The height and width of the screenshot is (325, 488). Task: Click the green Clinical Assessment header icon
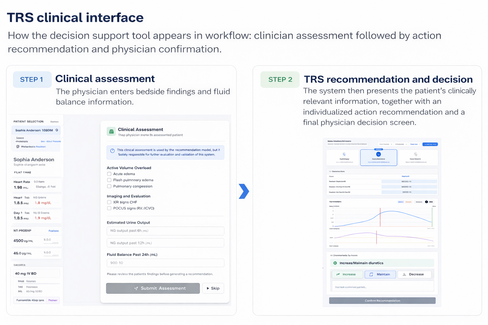pyautogui.click(x=111, y=132)
